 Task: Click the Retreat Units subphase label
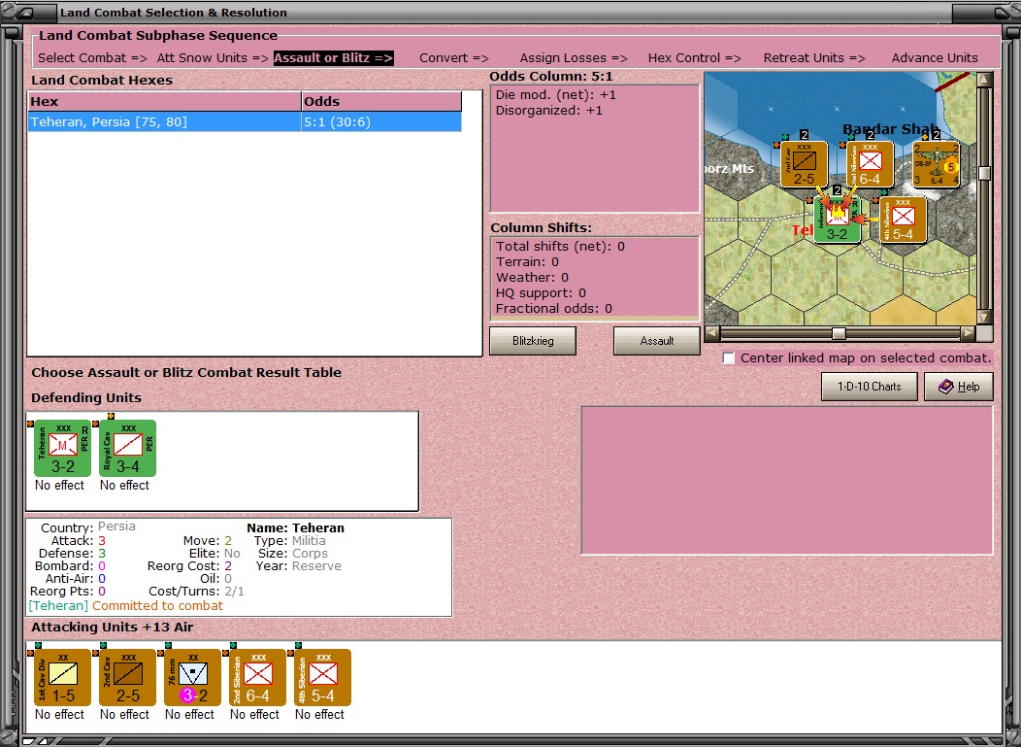tap(814, 58)
